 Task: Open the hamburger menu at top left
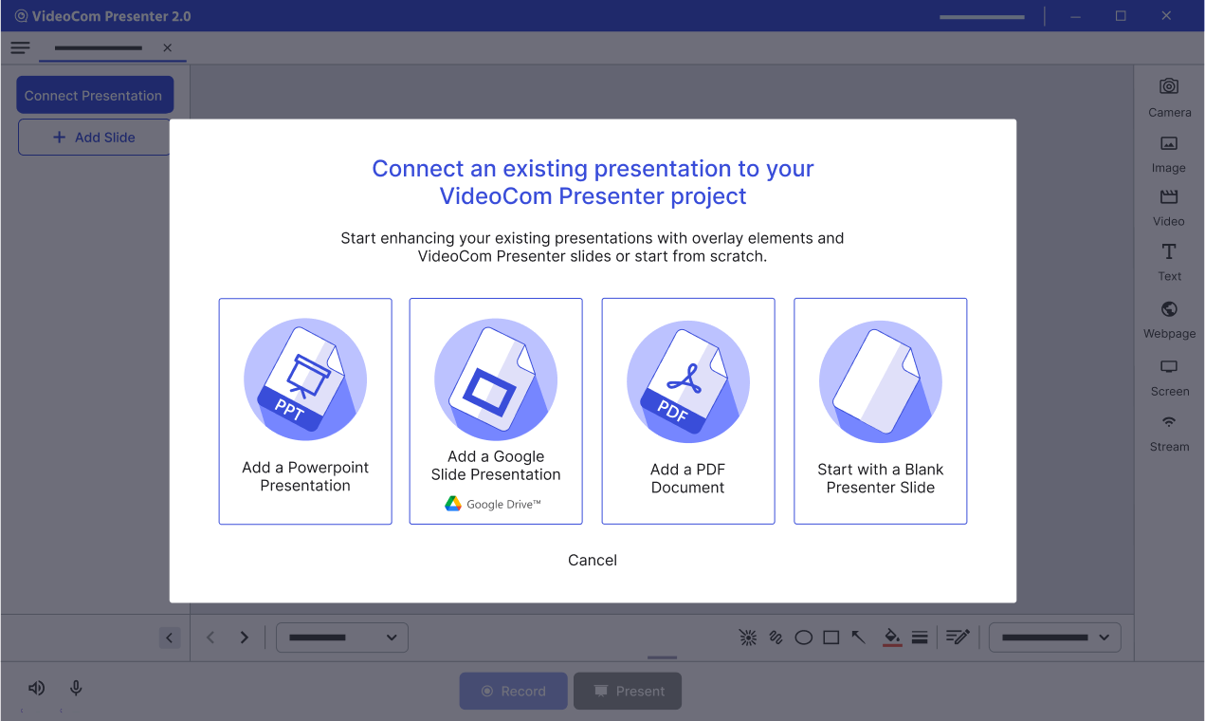tap(19, 47)
